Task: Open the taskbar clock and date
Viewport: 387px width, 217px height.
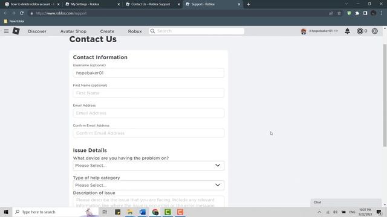Action: tap(365, 212)
